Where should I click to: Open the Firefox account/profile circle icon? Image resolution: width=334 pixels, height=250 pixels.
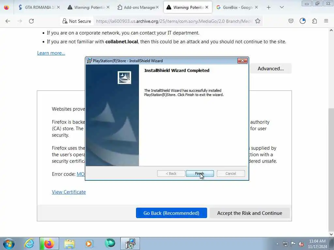[x=302, y=21]
